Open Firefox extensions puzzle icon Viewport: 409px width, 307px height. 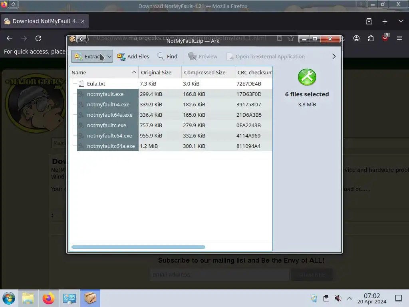coord(371,38)
